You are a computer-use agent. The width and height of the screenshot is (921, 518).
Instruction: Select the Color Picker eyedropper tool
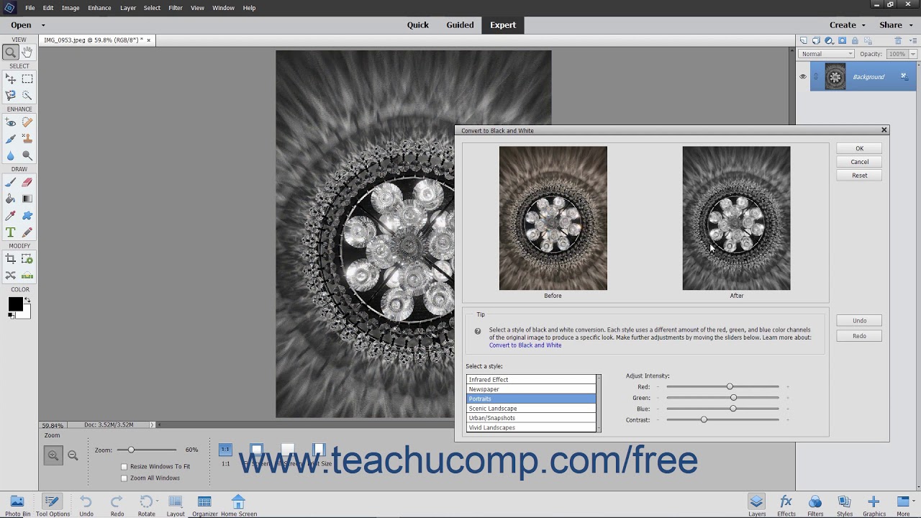click(10, 216)
